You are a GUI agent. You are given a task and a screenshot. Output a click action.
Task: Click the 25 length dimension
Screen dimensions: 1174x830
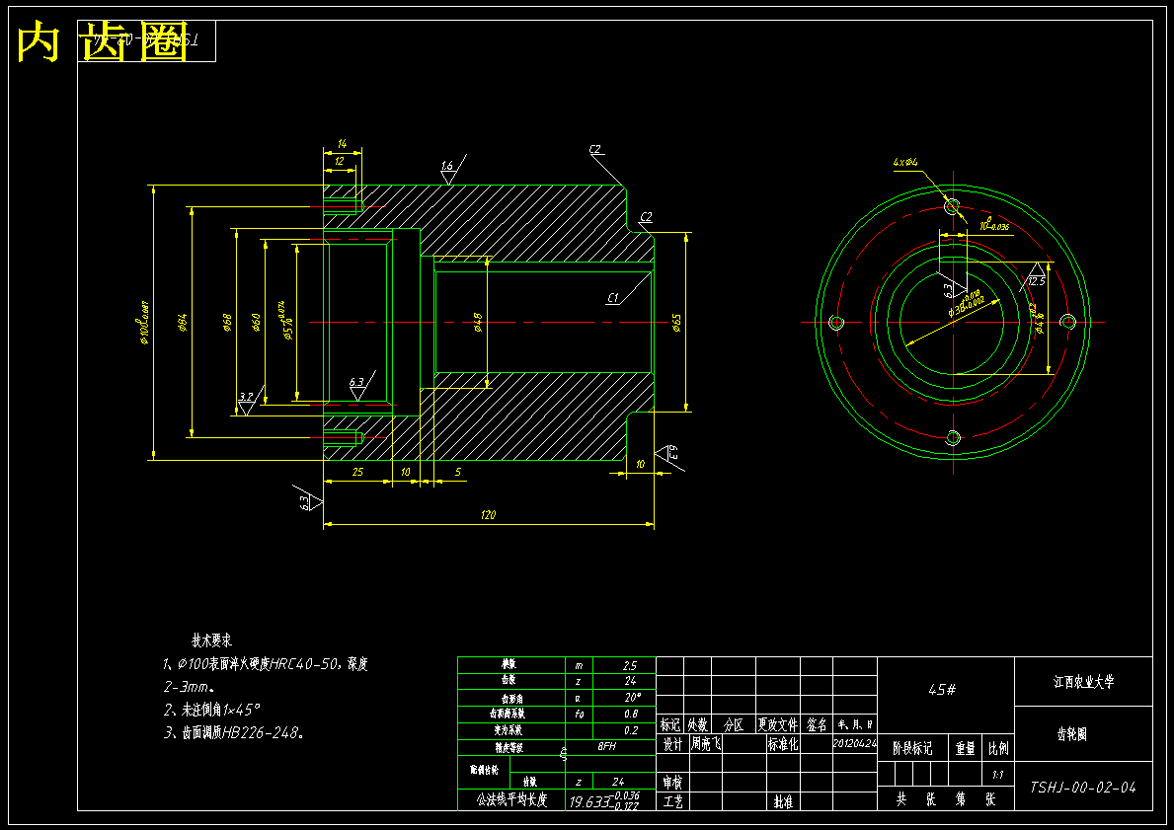point(357,473)
